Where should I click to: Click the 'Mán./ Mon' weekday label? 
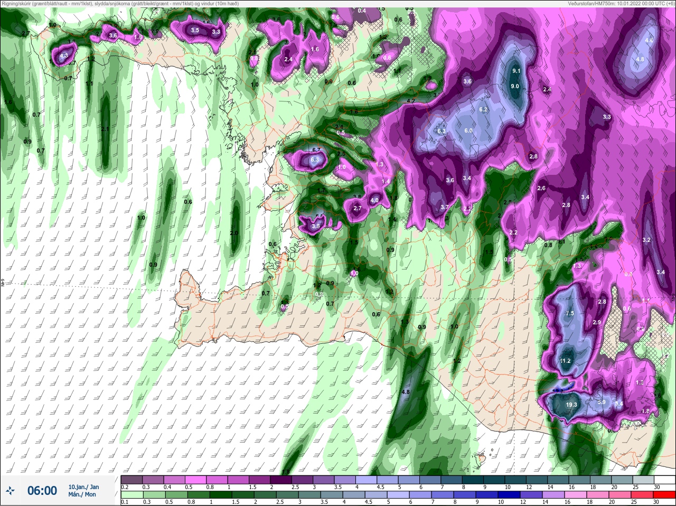point(82,495)
